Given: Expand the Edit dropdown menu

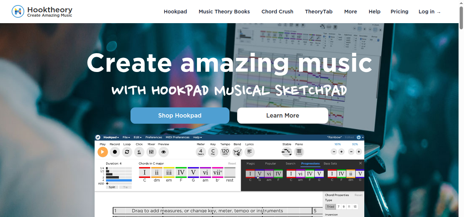Looking at the screenshot, I should (x=137, y=137).
